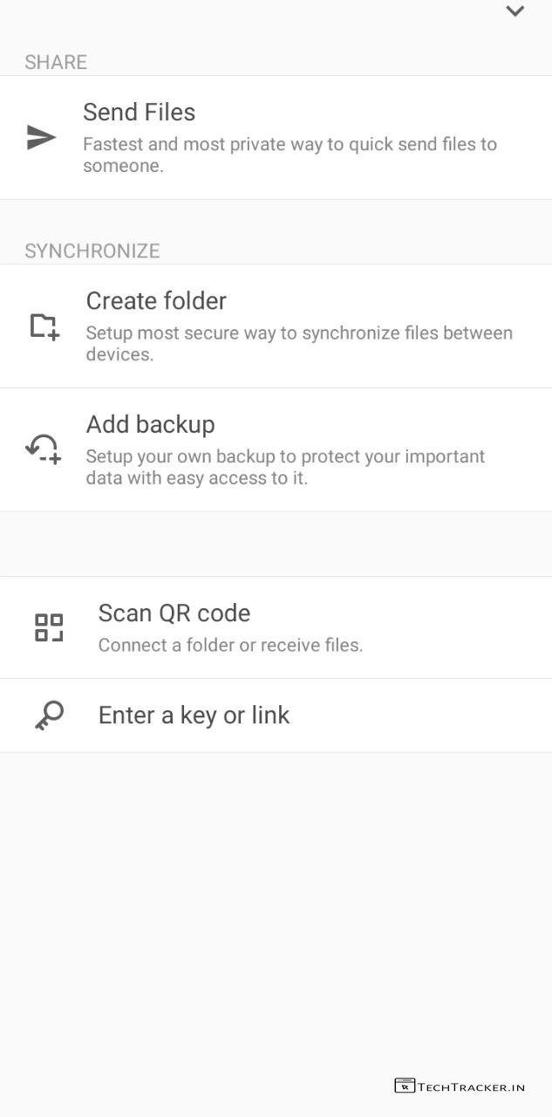Screen dimensions: 552x1117
Task: Collapse the panel with the top chevron
Action: (x=515, y=11)
